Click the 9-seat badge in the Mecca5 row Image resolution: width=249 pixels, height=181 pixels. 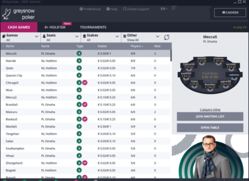(79, 53)
